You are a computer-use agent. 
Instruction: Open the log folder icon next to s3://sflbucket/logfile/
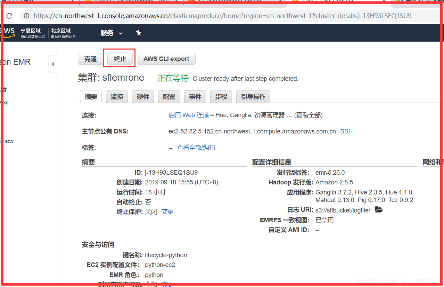click(379, 209)
